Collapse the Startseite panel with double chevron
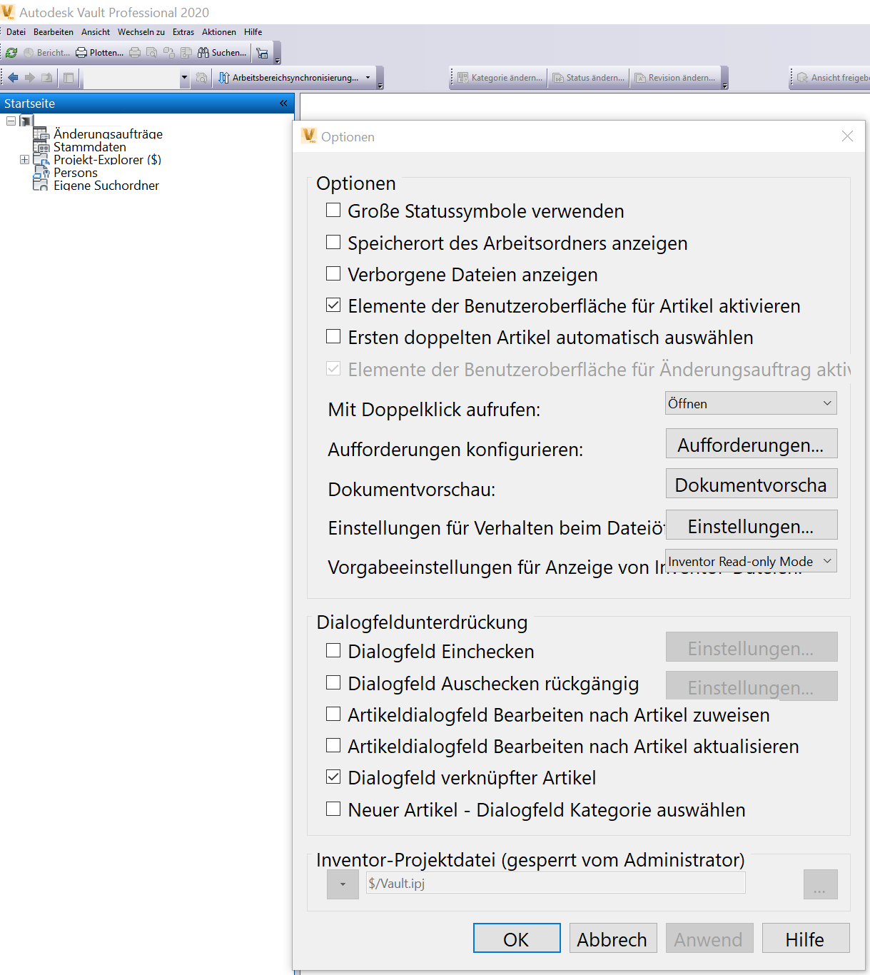The image size is (870, 975). 283,103
